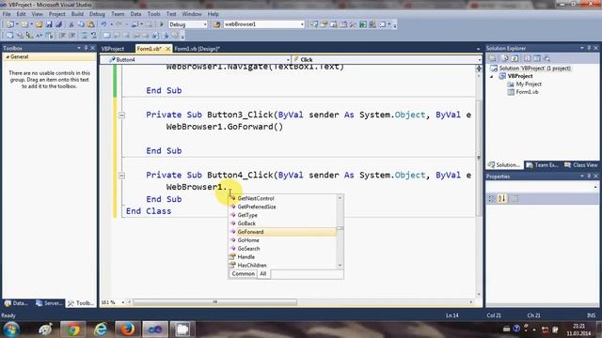Click the Cut scissors icon
This screenshot has width=602, height=338.
[x=71, y=24]
